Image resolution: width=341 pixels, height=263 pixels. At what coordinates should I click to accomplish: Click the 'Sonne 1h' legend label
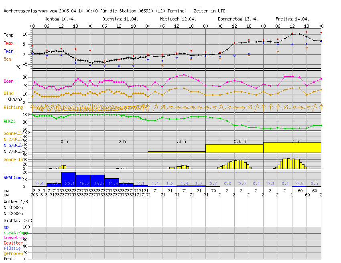(x=13, y=159)
